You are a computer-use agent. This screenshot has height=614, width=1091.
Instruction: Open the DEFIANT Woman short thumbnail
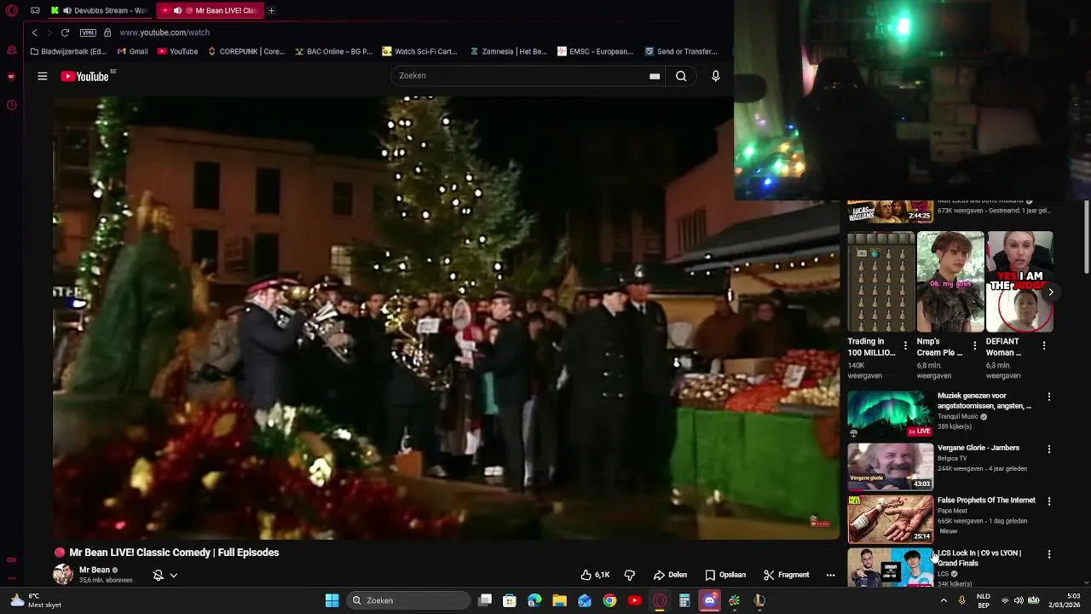pos(1019,281)
